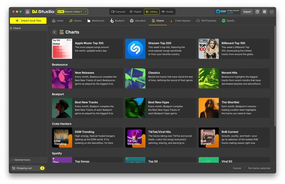Switch to Studio view
Viewport: 285px width, 184px height.
coord(167,12)
